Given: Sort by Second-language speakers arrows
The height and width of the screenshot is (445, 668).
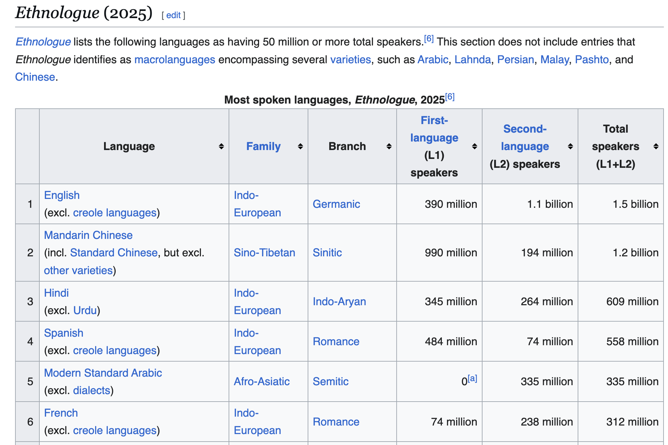Looking at the screenshot, I should pos(570,146).
